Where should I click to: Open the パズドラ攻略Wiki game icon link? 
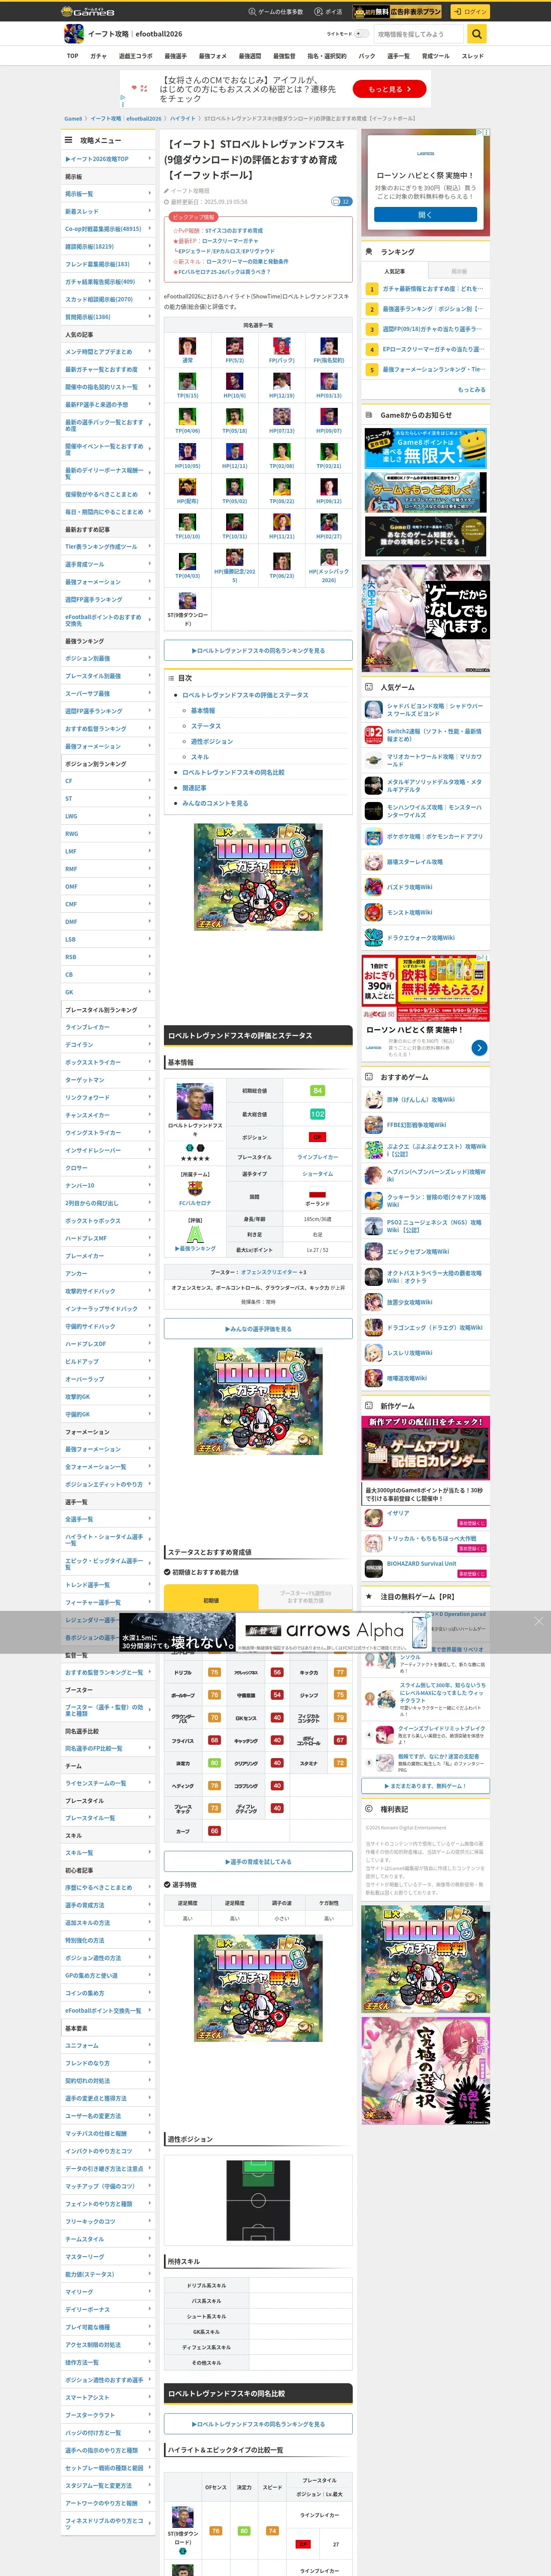(374, 886)
